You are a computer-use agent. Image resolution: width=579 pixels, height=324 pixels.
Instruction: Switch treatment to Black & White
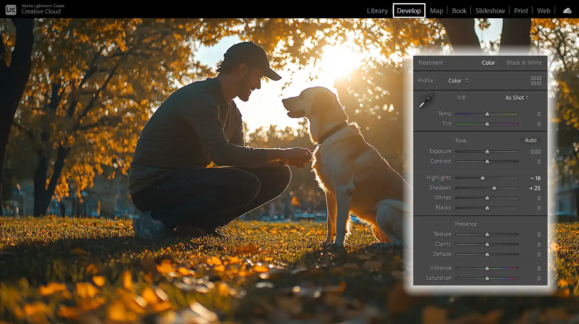[x=524, y=63]
